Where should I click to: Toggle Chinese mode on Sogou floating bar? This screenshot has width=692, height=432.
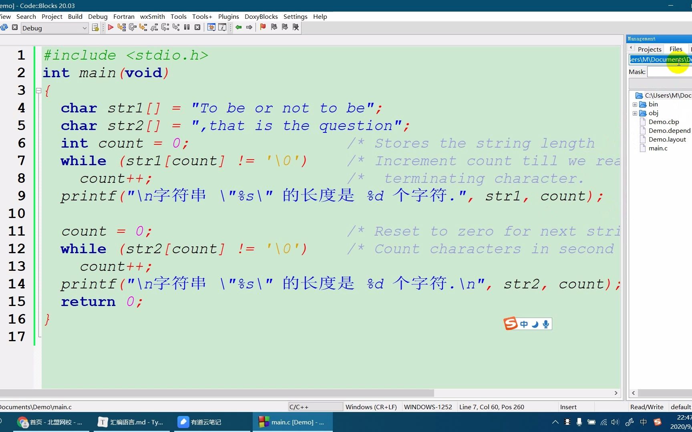tap(524, 324)
